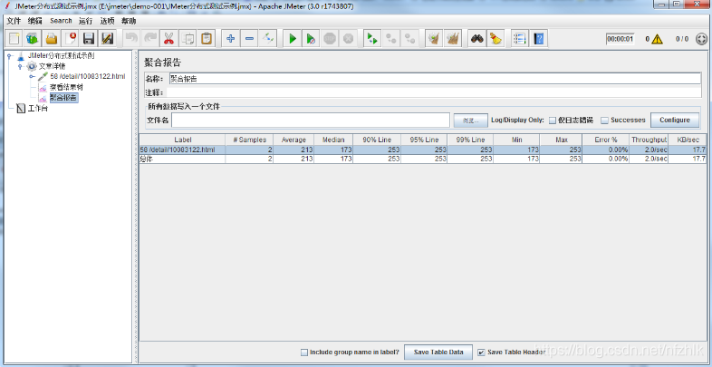Toggle the 仅日志错误 checkbox
The width and height of the screenshot is (712, 367).
pyautogui.click(x=553, y=121)
